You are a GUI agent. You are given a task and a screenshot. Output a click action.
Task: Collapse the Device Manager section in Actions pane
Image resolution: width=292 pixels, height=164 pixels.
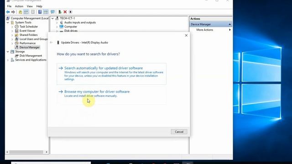tap(229, 24)
